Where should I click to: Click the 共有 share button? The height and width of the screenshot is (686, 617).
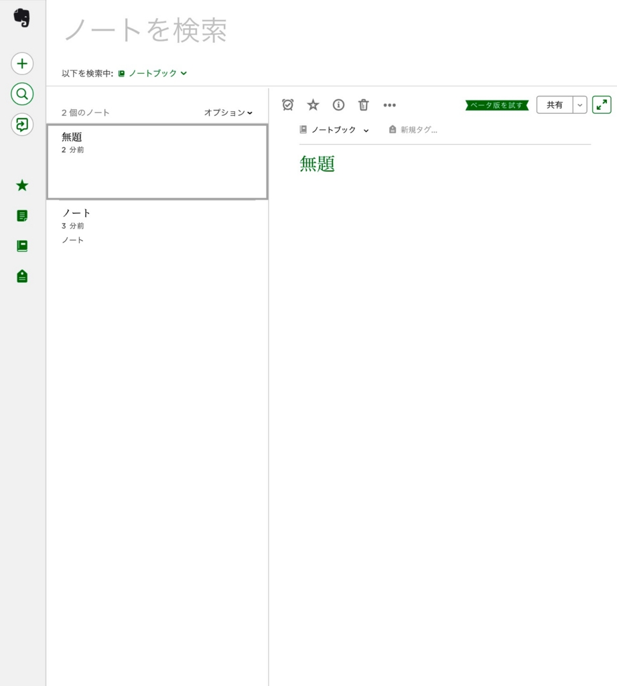click(555, 105)
